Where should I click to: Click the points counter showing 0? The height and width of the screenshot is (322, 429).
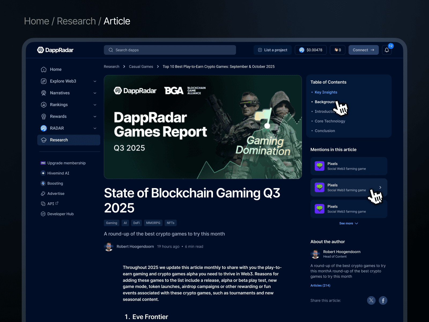point(338,50)
